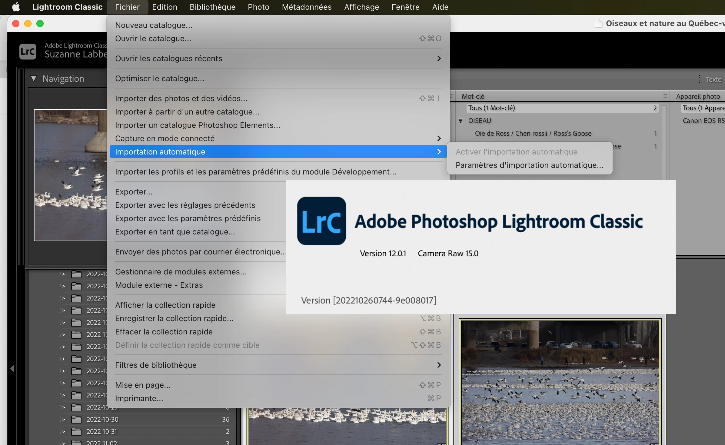The width and height of the screenshot is (725, 445).
Task: Open the Mot-clé column options icon
Action: [x=665, y=96]
